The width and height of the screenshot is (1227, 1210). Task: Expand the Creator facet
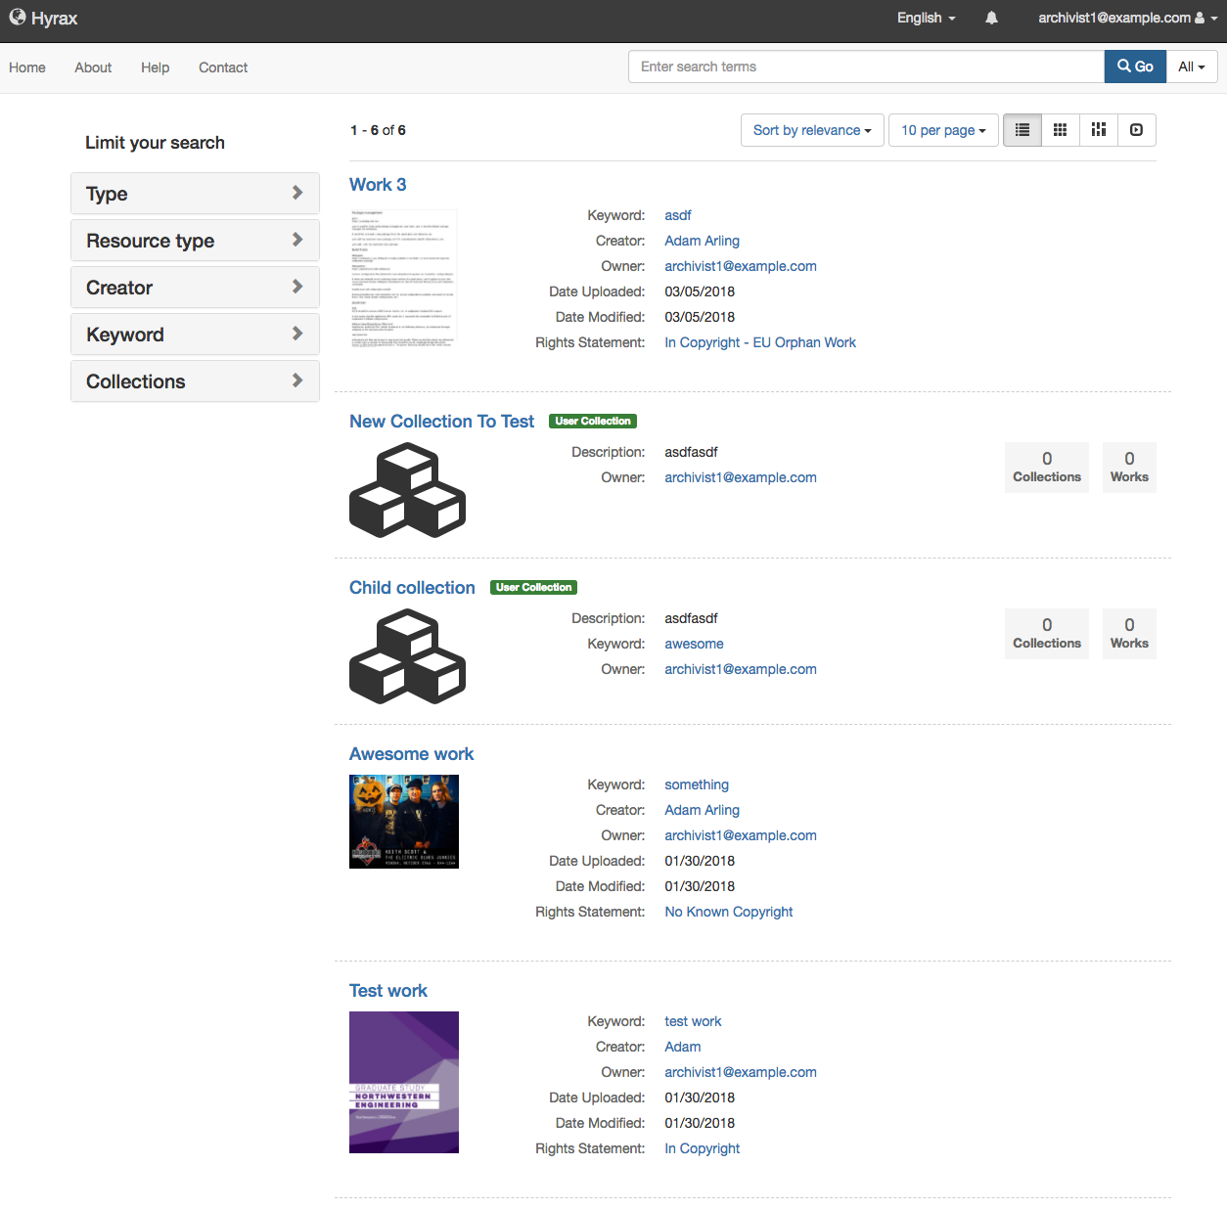[195, 288]
